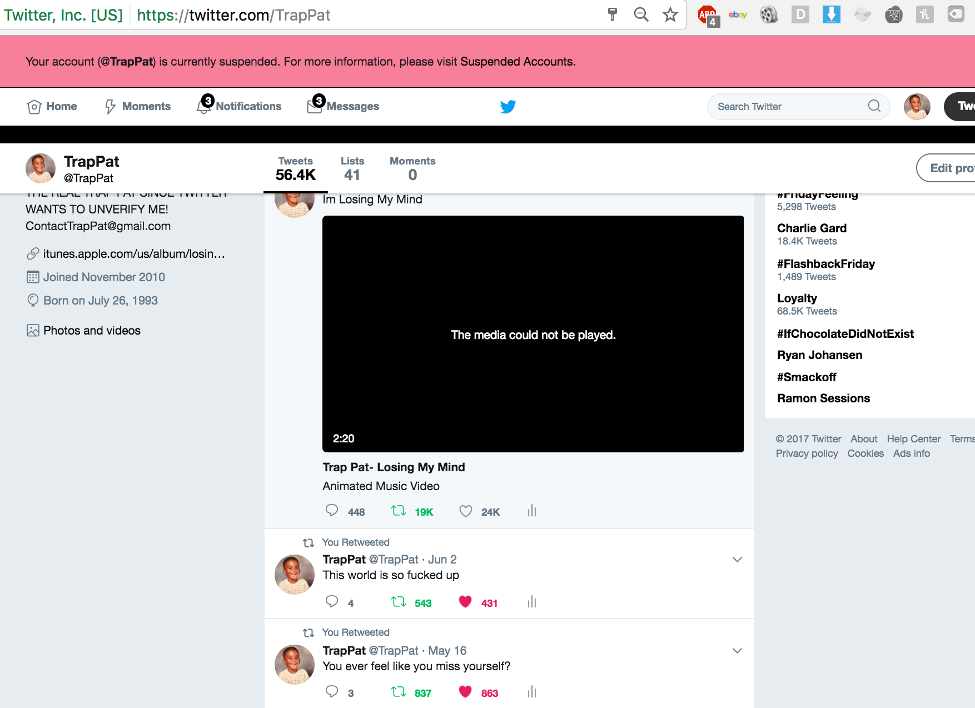This screenshot has height=708, width=975.
Task: Click the browser address bar URL
Action: point(233,15)
